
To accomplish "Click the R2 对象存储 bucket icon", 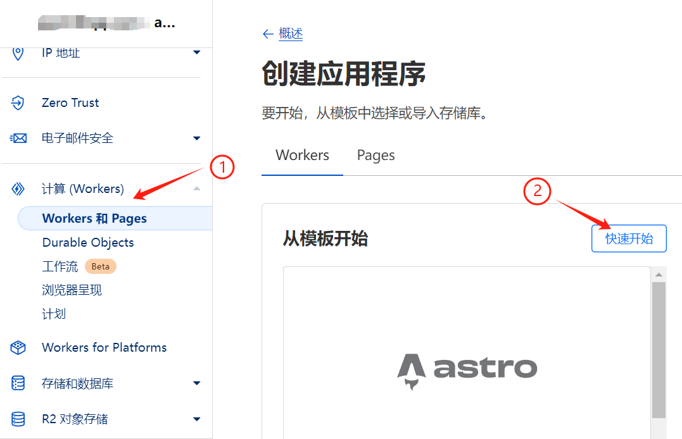I will (18, 419).
